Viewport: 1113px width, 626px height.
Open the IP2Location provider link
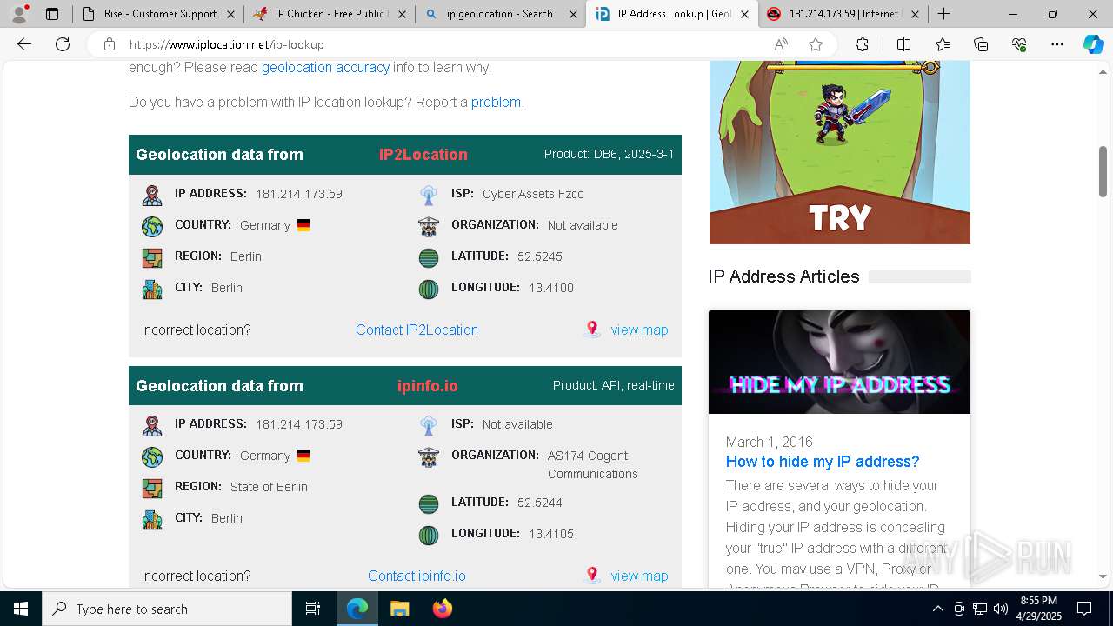tap(423, 155)
